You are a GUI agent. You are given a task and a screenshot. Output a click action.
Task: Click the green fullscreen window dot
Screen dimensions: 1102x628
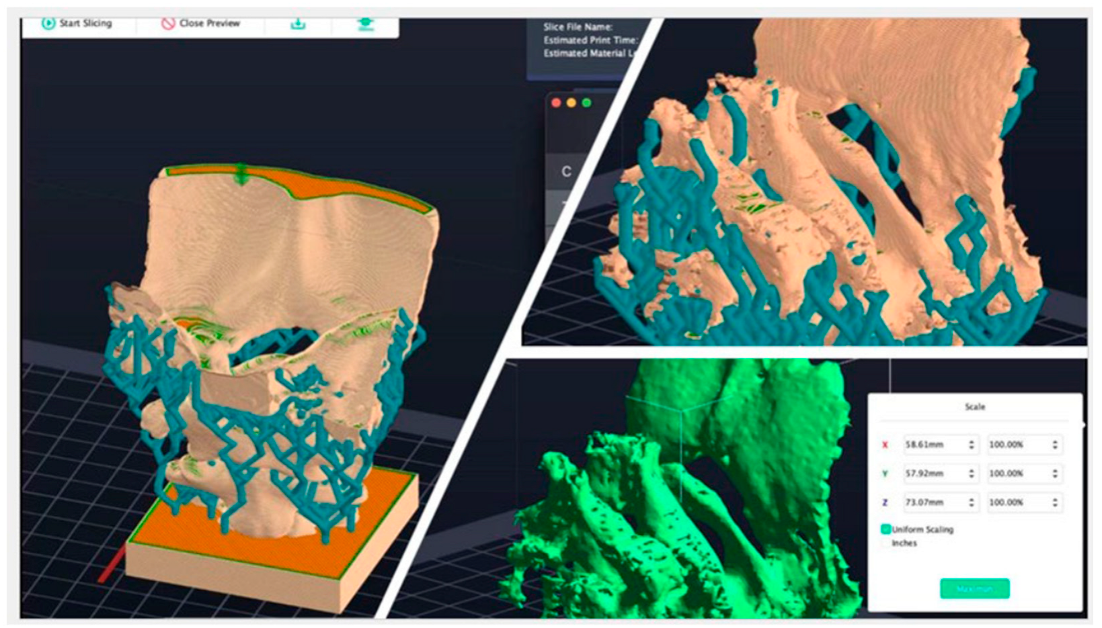tap(586, 103)
